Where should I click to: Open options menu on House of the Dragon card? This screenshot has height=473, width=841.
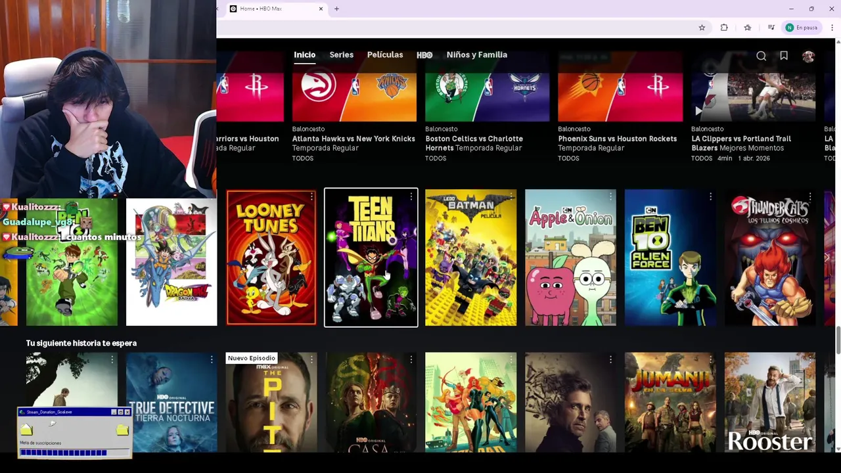pos(411,359)
